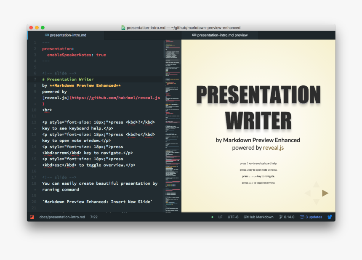Click the 7:22 cursor position indicator
The width and height of the screenshot is (362, 260).
pyautogui.click(x=94, y=217)
